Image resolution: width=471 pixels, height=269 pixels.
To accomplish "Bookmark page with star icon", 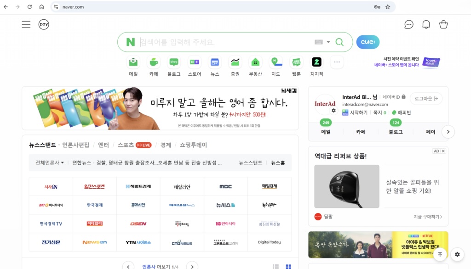I will click(x=388, y=6).
